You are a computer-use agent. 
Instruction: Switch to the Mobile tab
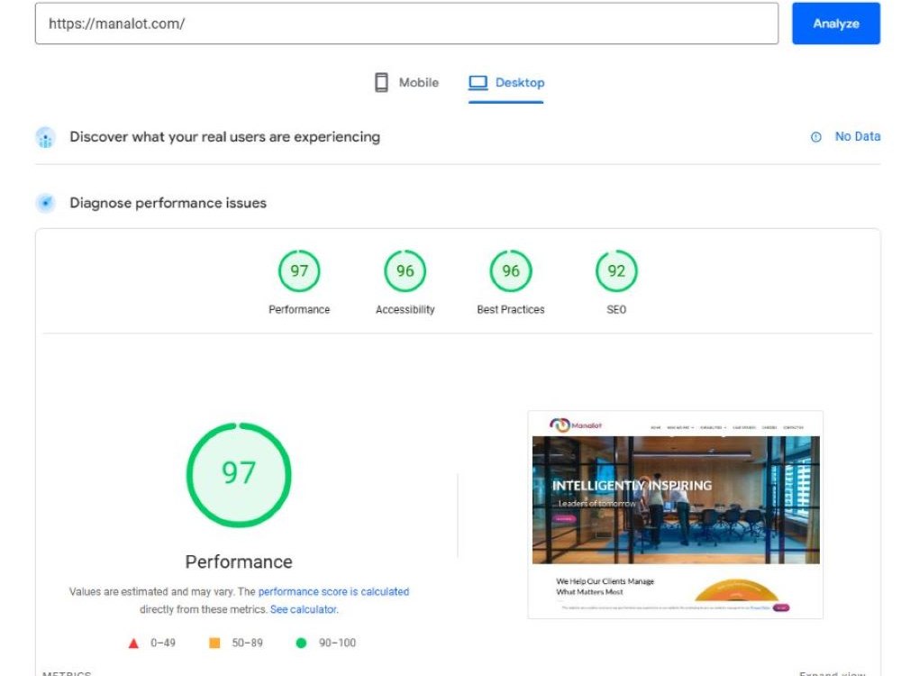coord(406,83)
